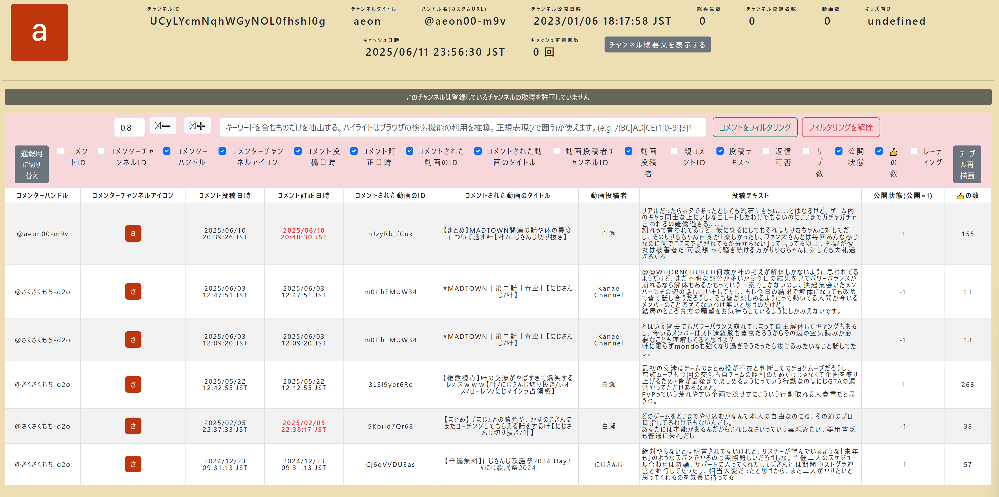Uncheck the コメントされた動画のID checkbox
This screenshot has width=999, height=497.
tap(410, 151)
